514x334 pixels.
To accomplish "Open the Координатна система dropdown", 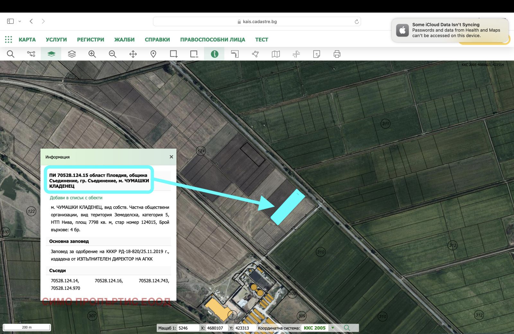I will (x=333, y=328).
